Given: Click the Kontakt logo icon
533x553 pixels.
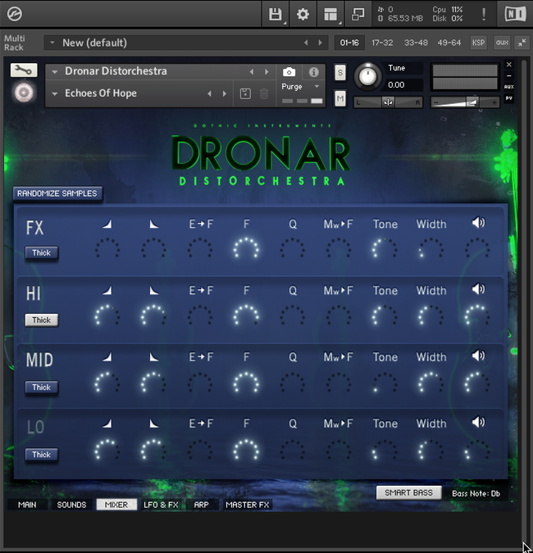Looking at the screenshot, I should coord(15,14).
